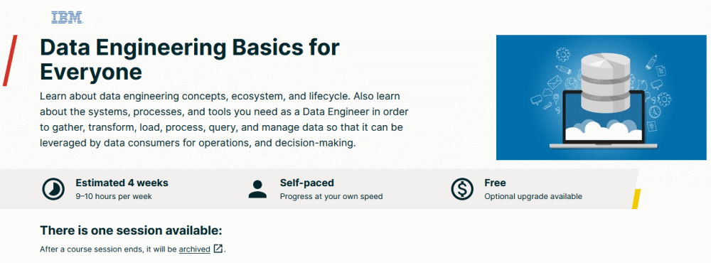Open the archived link
Image resolution: width=711 pixels, height=263 pixels.
pyautogui.click(x=195, y=249)
